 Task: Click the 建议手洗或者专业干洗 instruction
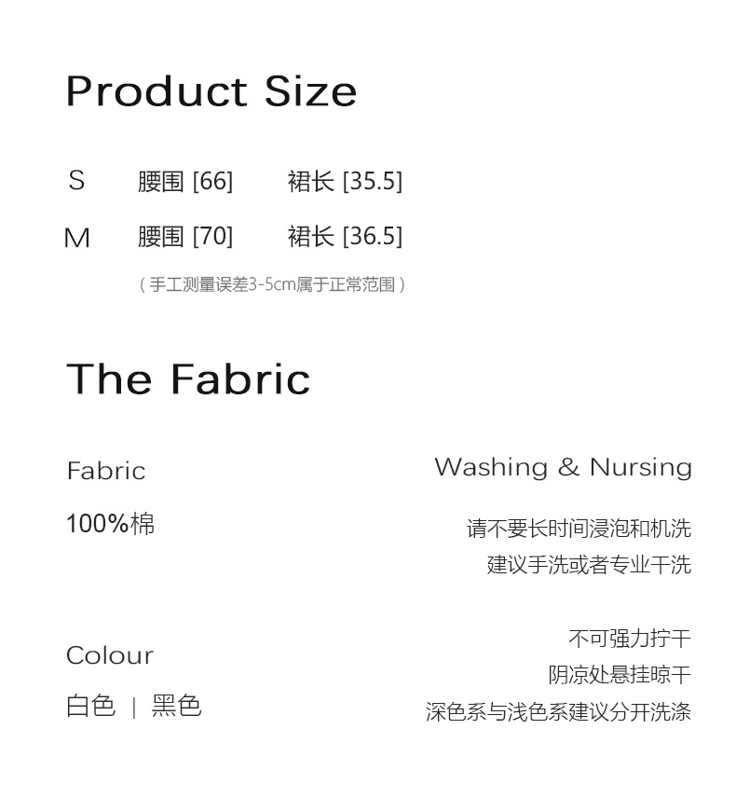(589, 565)
